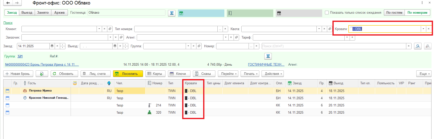Click the search magnifier icon button
Screen dimensions: 436x139
(418, 46)
